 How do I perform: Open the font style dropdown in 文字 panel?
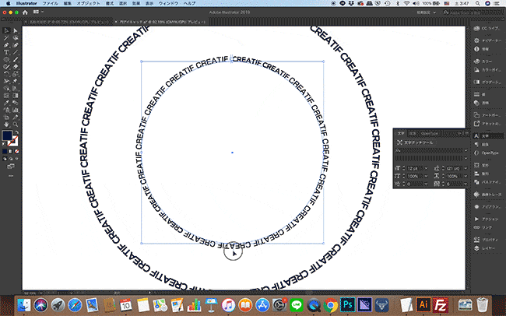(x=466, y=158)
